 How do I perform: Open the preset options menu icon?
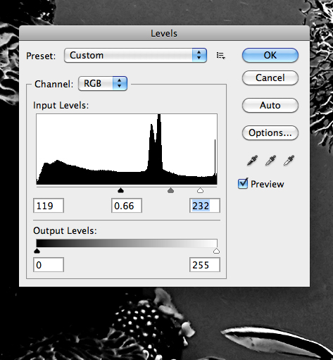(220, 56)
